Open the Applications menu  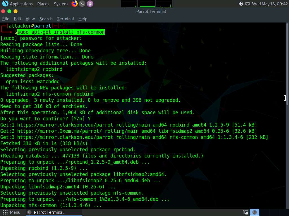point(21,4)
